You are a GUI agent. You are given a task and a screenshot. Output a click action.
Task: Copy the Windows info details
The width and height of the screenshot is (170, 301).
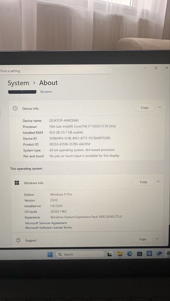[144, 182]
